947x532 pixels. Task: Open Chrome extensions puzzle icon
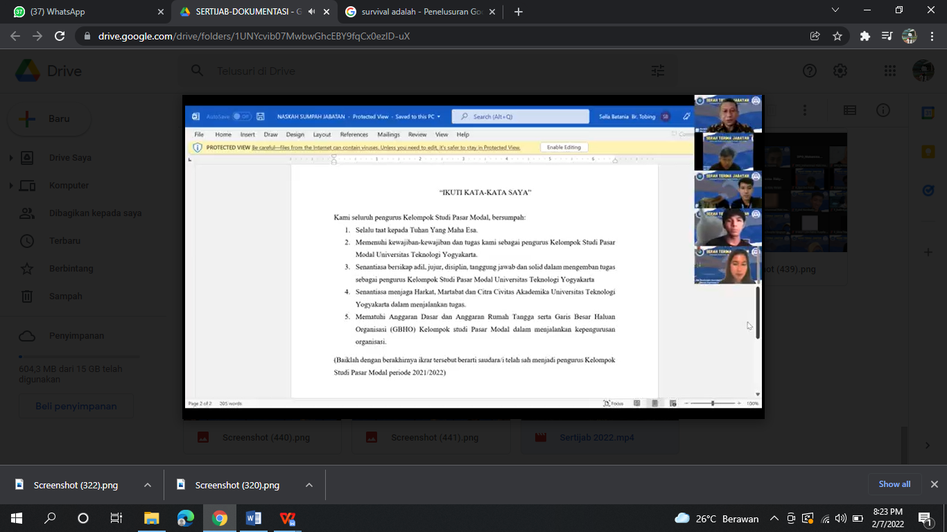[865, 36]
